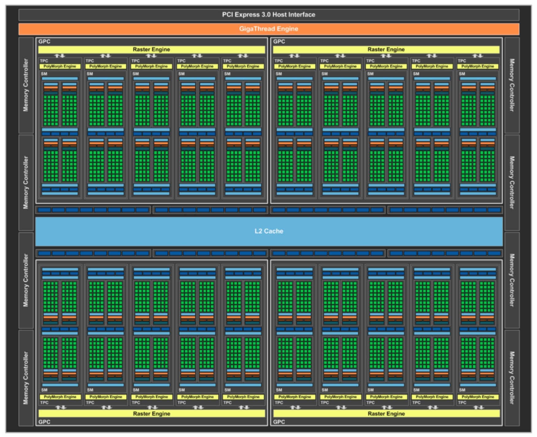
Task: Select the Raster Engine in top-left GPC
Action: [x=151, y=49]
